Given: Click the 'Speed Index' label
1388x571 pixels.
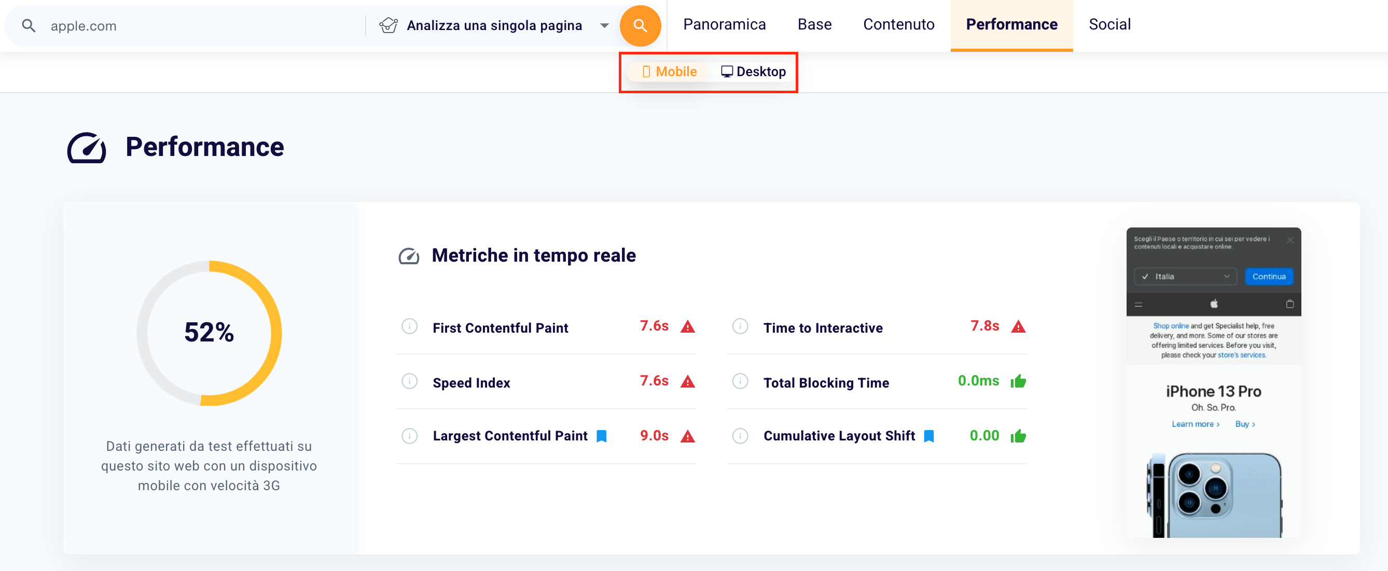Looking at the screenshot, I should pos(471,382).
